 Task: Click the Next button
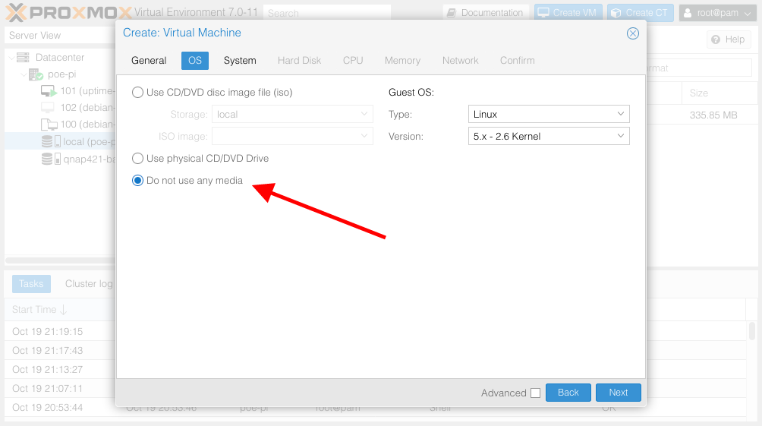pos(618,393)
